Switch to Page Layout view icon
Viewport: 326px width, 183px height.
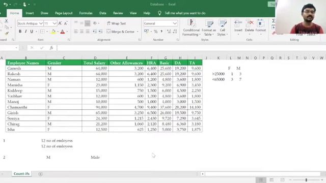271,179
